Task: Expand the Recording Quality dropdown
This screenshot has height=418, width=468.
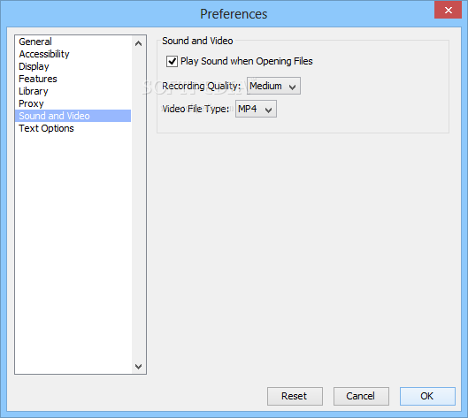Action: pos(273,86)
